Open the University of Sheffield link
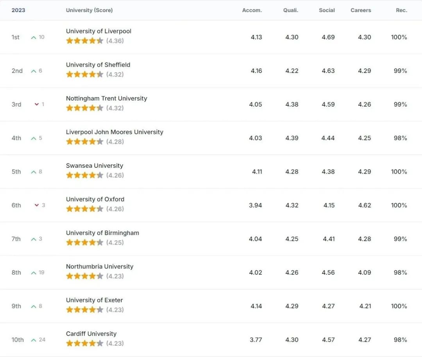This screenshot has width=422, height=357. tap(98, 65)
